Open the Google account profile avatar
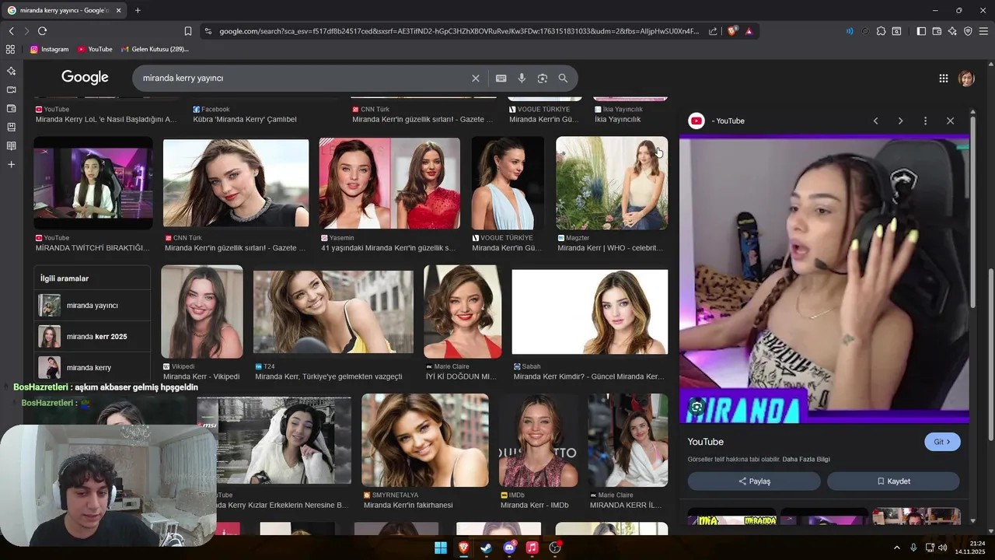The width and height of the screenshot is (995, 560). 966,78
